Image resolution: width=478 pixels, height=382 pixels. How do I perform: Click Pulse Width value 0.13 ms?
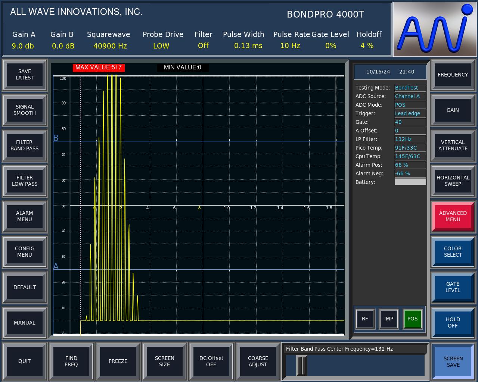(x=248, y=46)
